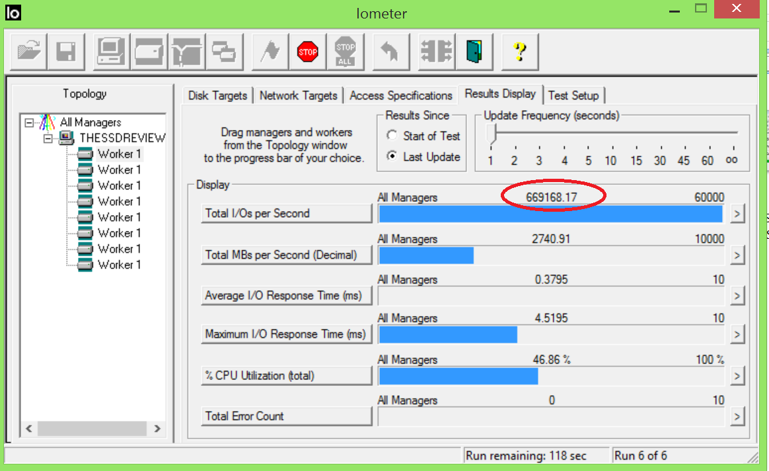Switch to the Disk Targets tab
This screenshot has width=769, height=471.
coord(217,96)
